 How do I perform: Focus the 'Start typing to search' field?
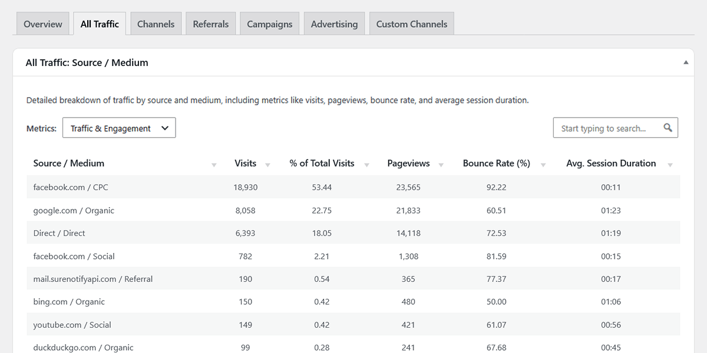616,128
